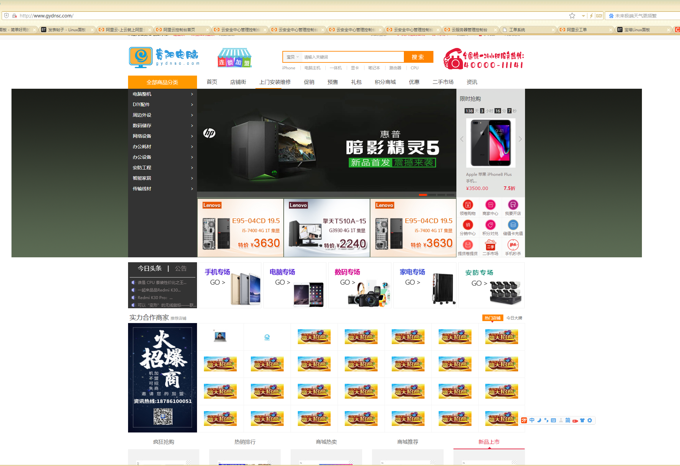
Task: Click the HP logo on the banner
Action: 209,133
